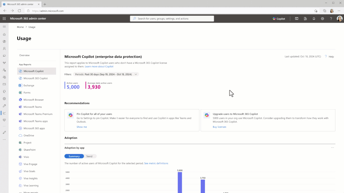Click Help link near last updated
Viewport: 344px width, 193px height.
coord(329,57)
